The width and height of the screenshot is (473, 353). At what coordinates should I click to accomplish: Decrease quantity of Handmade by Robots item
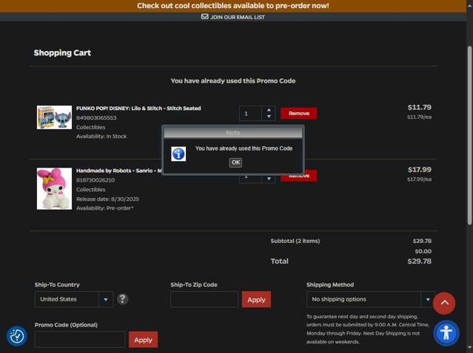tap(269, 179)
